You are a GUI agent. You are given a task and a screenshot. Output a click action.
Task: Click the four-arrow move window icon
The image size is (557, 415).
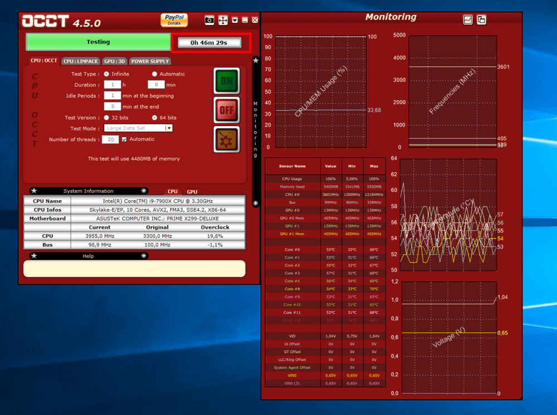pos(223,21)
